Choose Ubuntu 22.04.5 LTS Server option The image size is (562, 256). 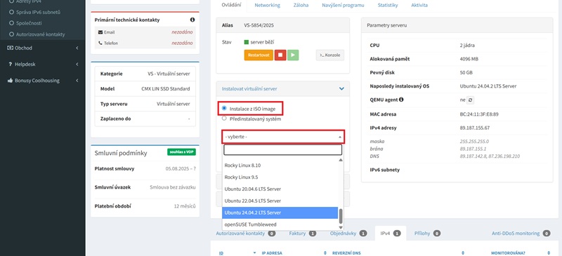tap(280, 201)
